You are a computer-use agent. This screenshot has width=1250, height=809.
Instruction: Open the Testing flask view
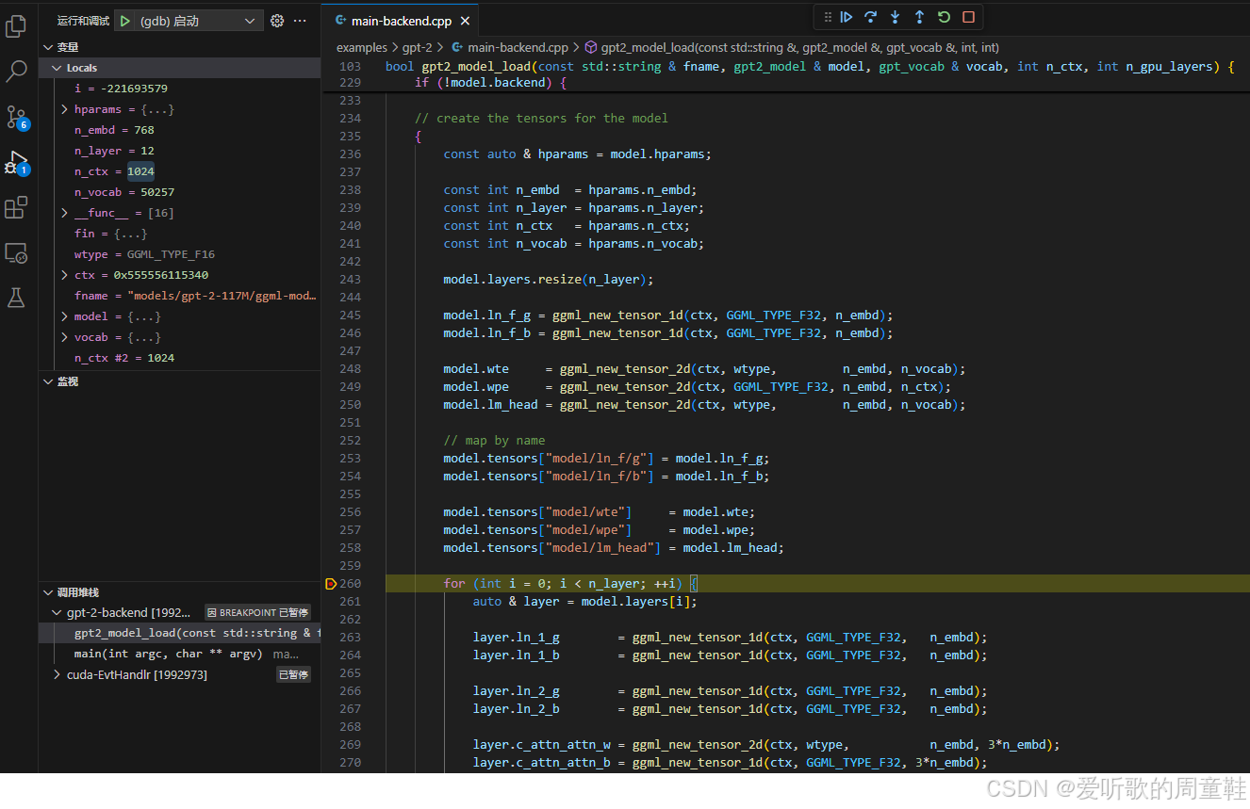[16, 298]
